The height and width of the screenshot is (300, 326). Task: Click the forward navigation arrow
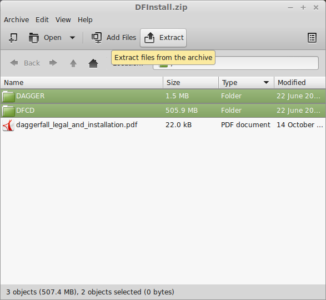coord(53,63)
